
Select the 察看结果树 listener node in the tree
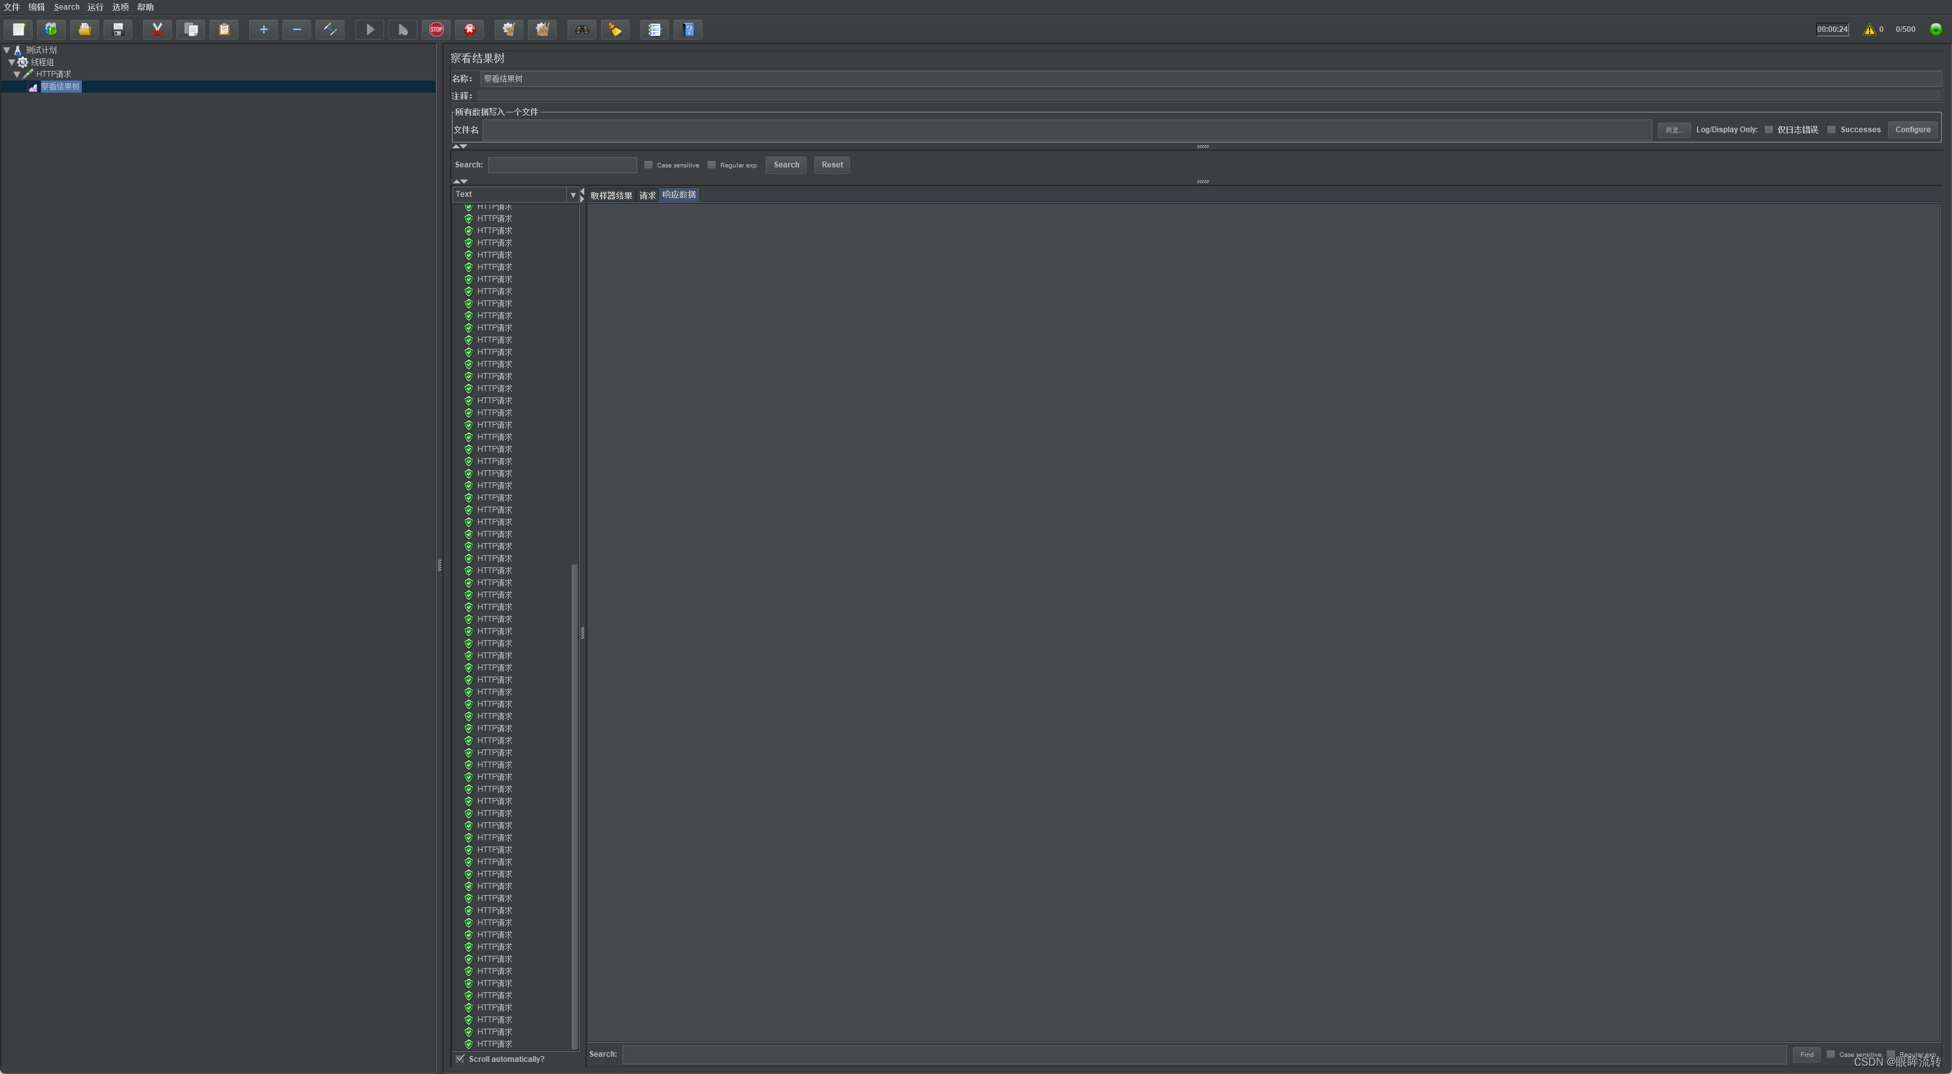pyautogui.click(x=61, y=87)
